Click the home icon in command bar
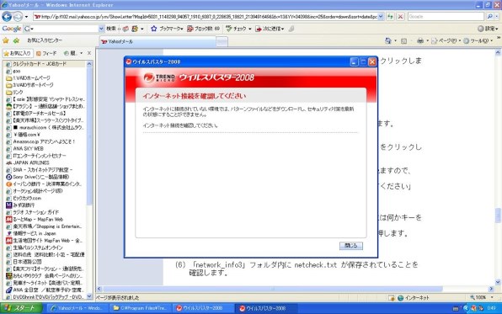The image size is (502, 314). pyautogui.click(x=388, y=40)
